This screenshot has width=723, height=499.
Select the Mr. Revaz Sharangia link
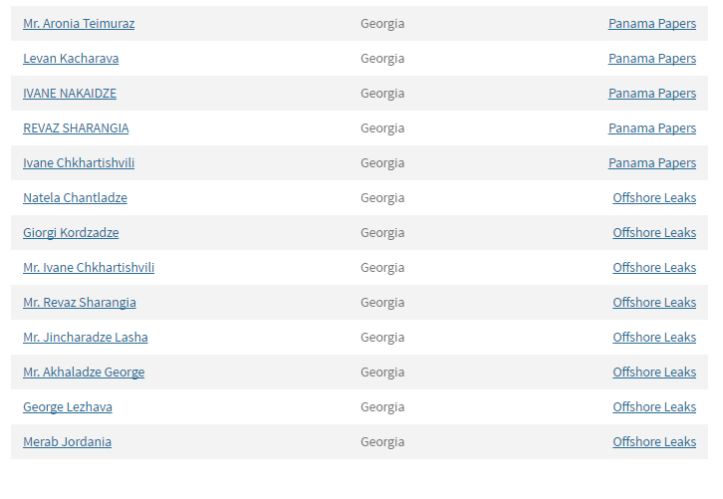80,303
